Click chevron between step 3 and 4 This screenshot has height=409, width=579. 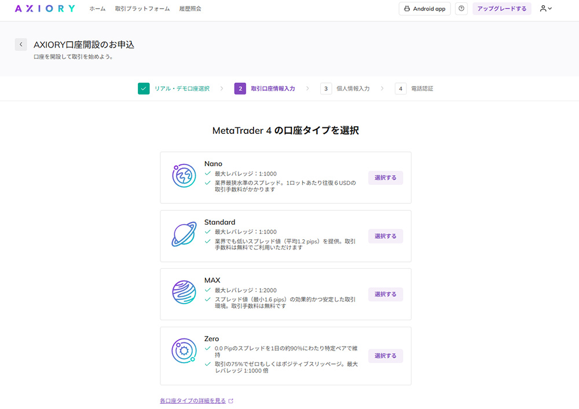pyautogui.click(x=382, y=89)
